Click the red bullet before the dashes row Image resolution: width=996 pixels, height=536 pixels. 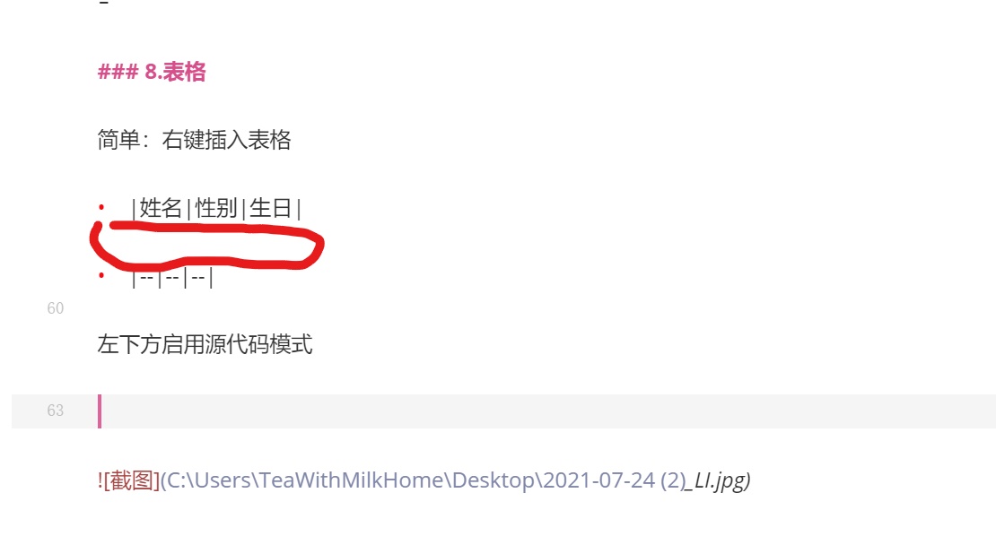click(101, 275)
